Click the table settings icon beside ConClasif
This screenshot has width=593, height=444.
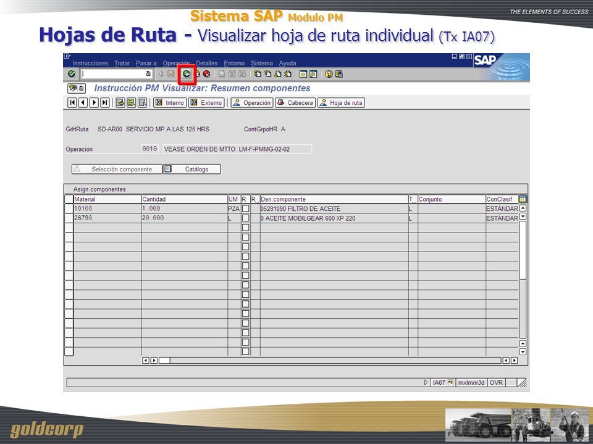(x=523, y=199)
